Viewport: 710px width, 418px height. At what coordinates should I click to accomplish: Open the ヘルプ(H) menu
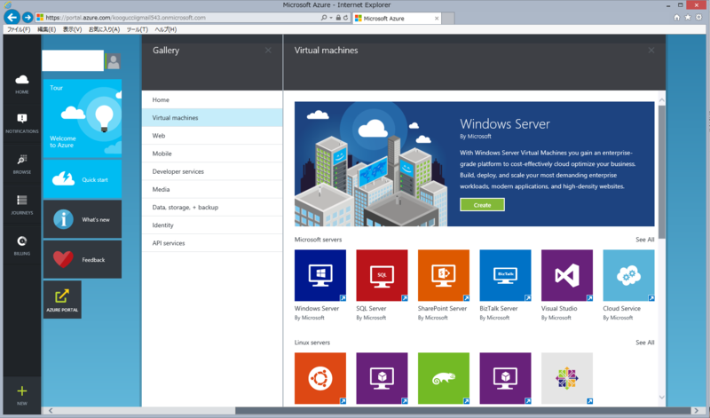(166, 29)
